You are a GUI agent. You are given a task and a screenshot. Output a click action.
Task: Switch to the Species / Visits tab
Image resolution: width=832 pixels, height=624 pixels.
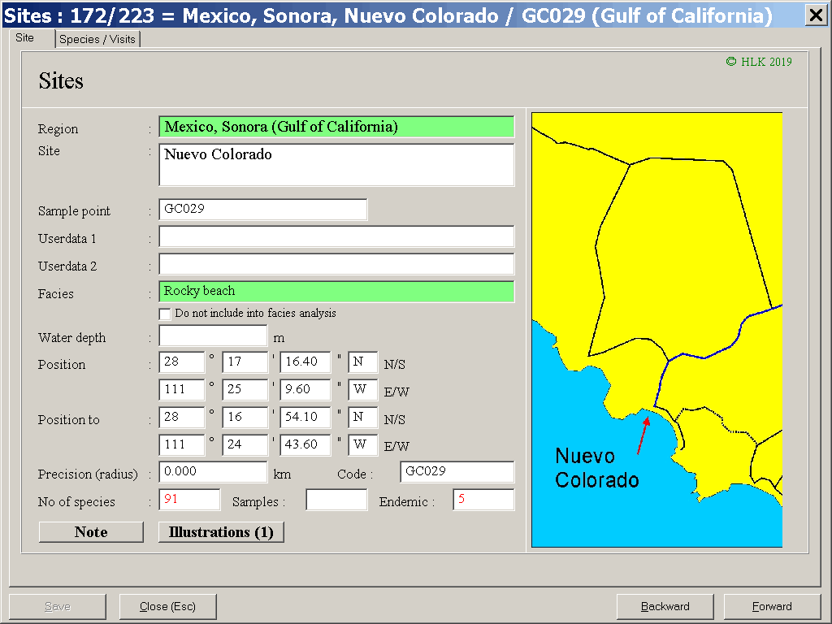(x=98, y=39)
